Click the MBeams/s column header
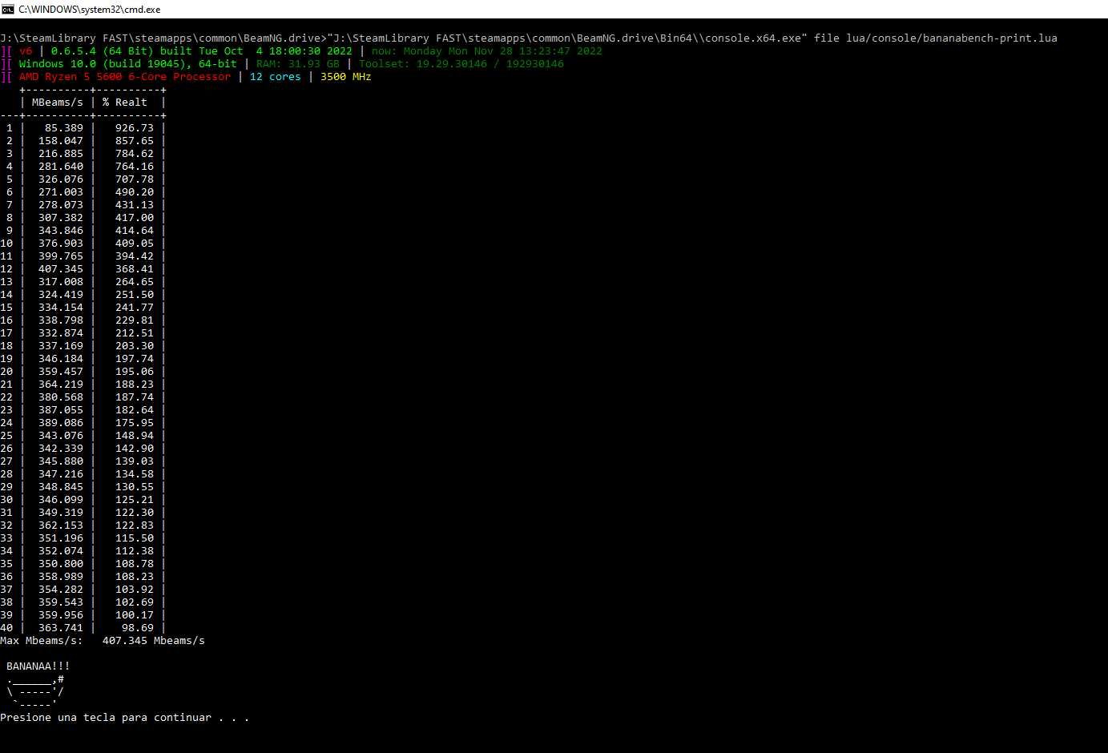The width and height of the screenshot is (1108, 753). click(58, 103)
